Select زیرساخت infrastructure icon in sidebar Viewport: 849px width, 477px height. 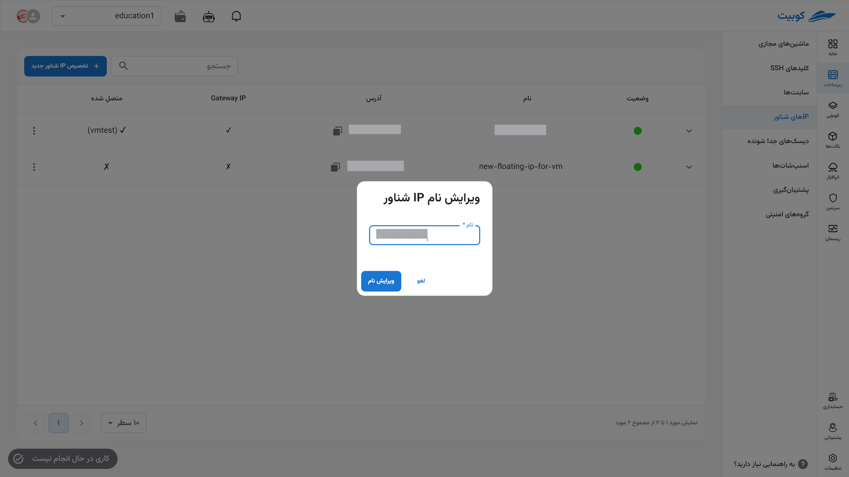tap(833, 78)
